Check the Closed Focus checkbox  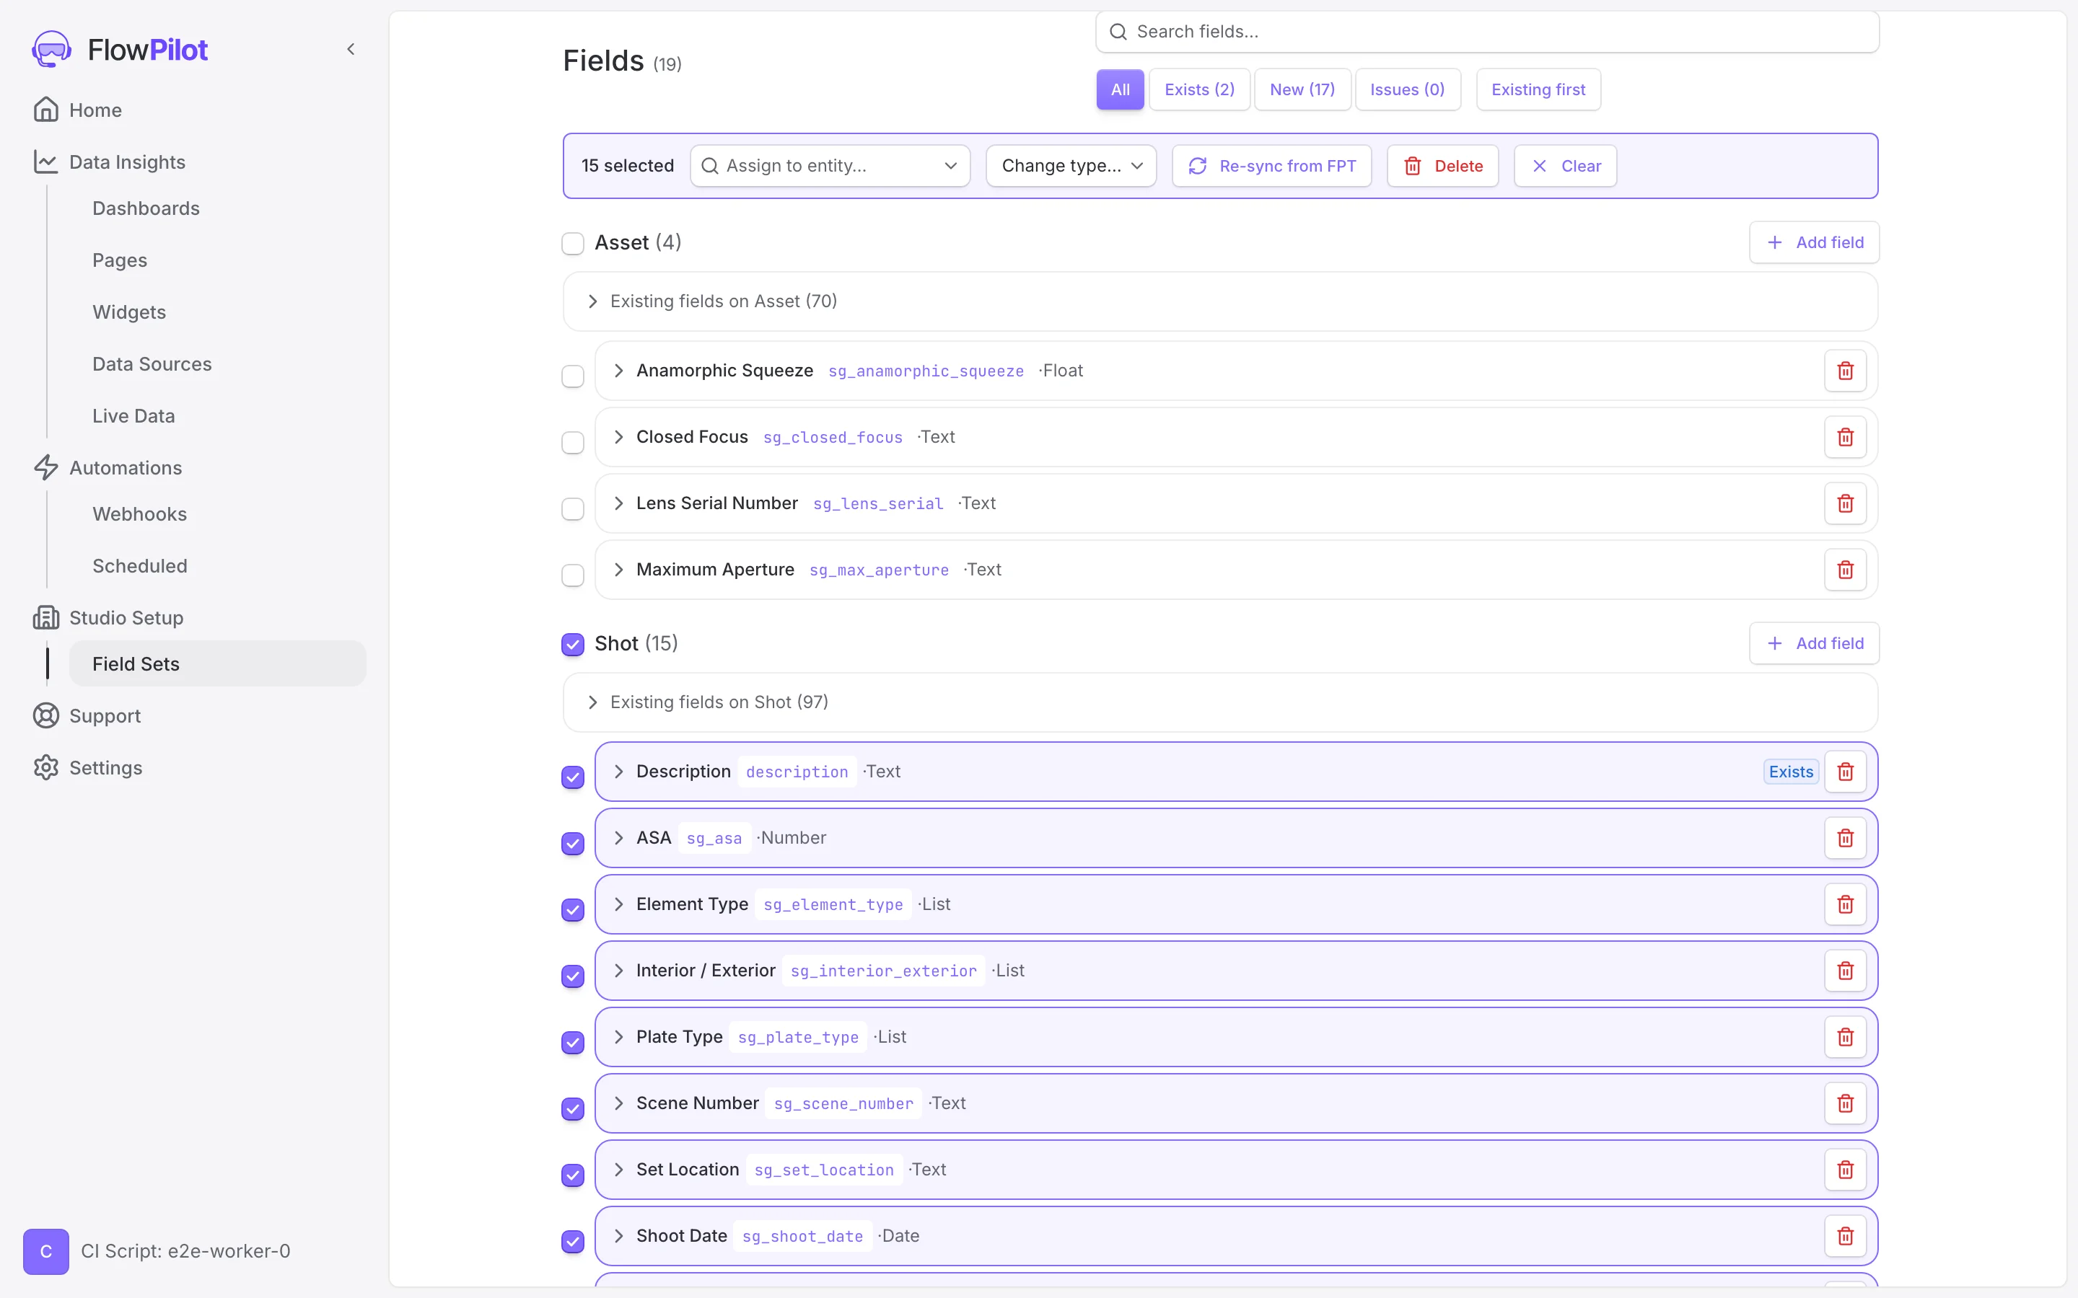pyautogui.click(x=573, y=443)
